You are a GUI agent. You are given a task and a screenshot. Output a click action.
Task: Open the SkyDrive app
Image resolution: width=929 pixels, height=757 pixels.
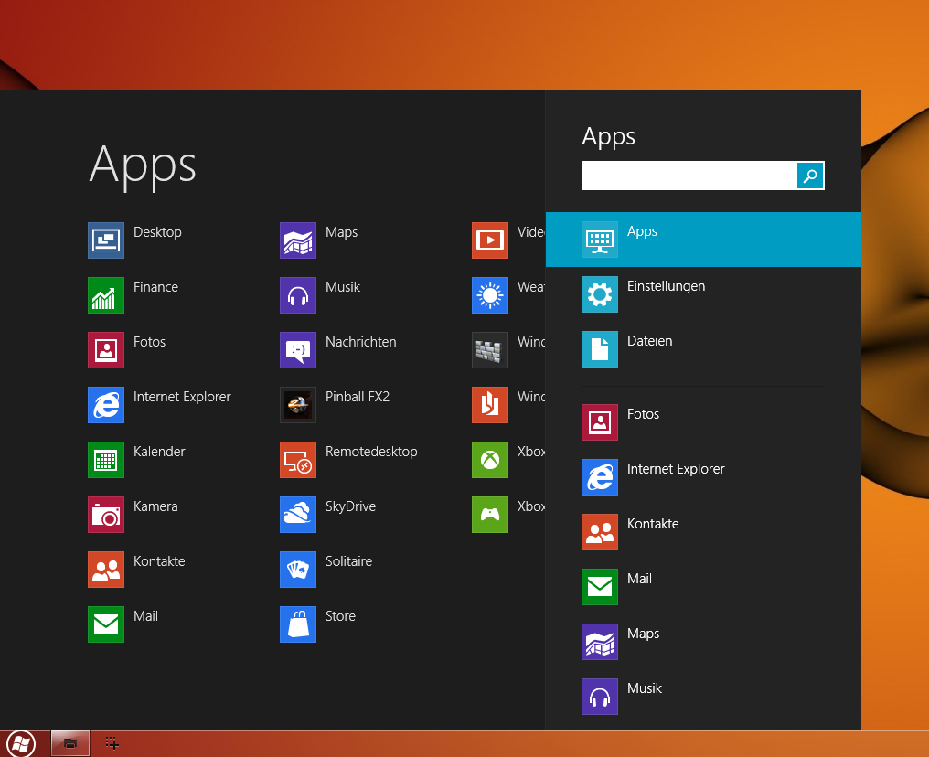(297, 514)
